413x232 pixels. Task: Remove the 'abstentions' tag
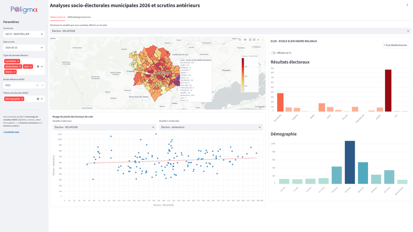point(20,67)
